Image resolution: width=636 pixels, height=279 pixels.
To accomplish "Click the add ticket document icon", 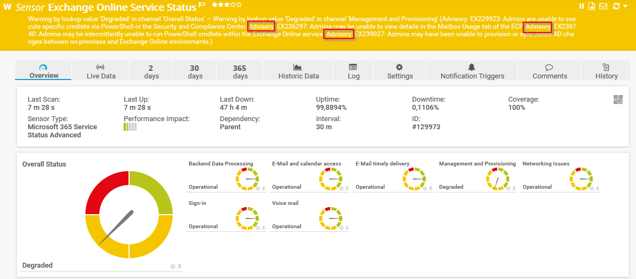I will (592, 6).
